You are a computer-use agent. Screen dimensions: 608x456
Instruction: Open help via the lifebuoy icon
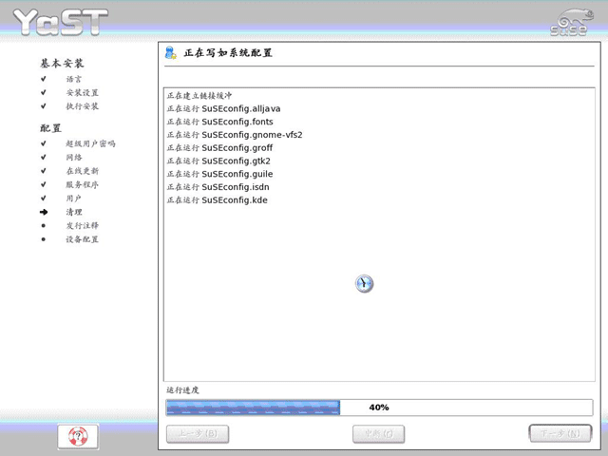pos(78,436)
